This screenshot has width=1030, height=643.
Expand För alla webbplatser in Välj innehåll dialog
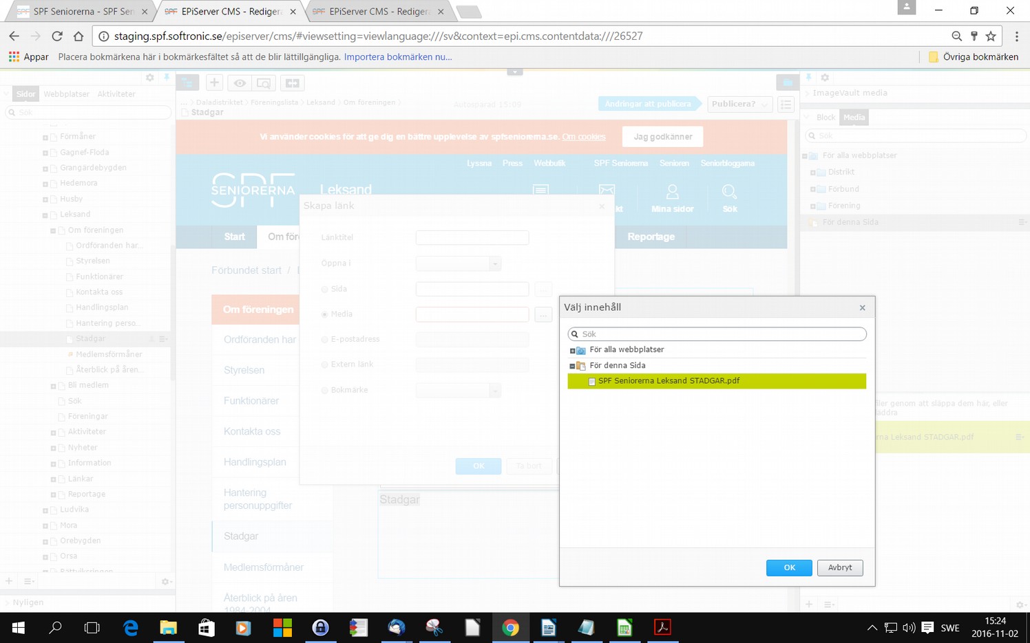[x=572, y=351]
